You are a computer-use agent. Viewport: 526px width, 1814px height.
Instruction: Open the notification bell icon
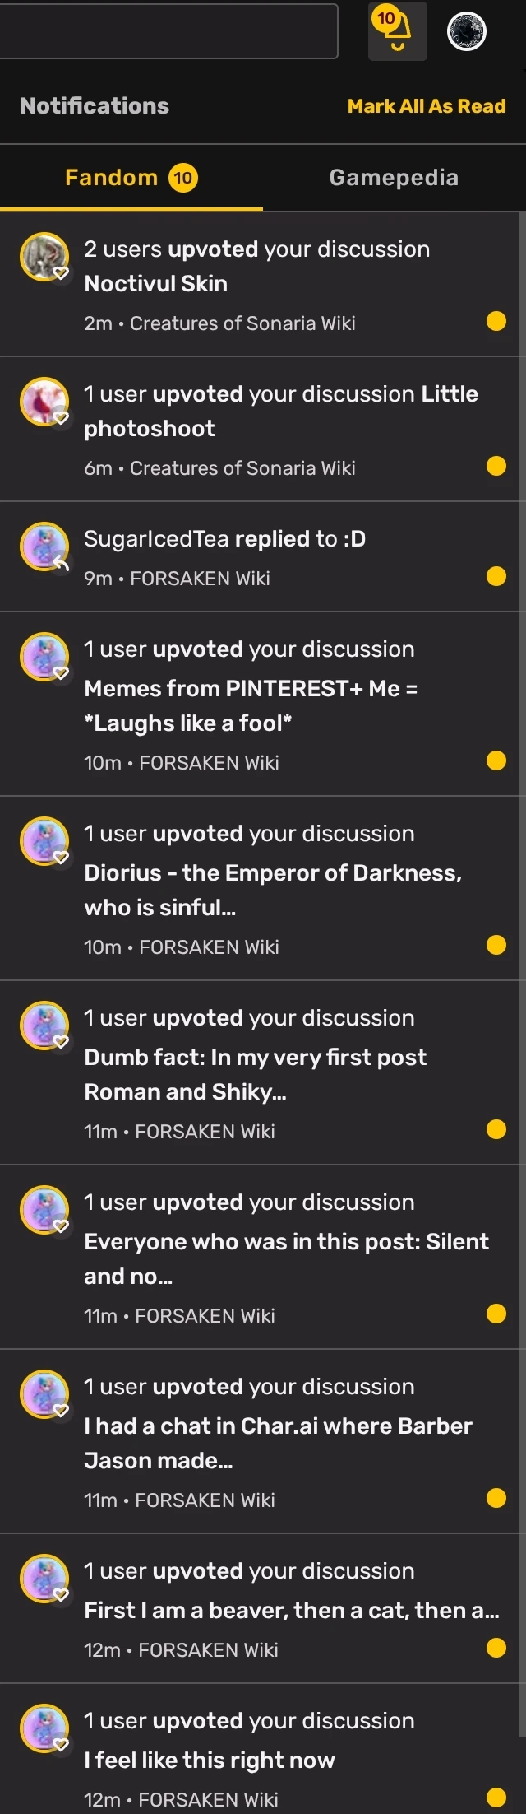[x=397, y=31]
